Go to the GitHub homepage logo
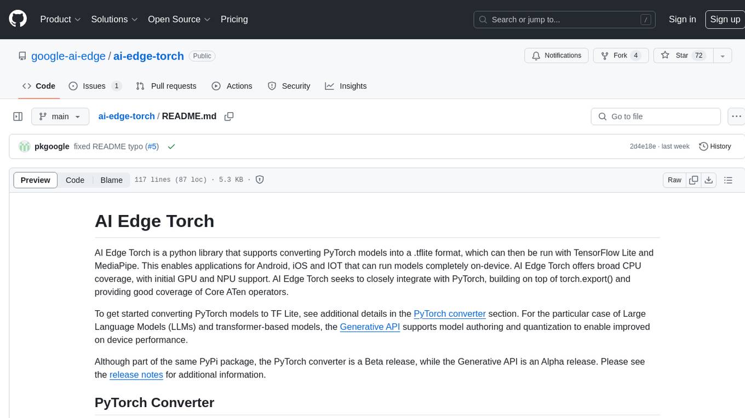 coord(18,19)
